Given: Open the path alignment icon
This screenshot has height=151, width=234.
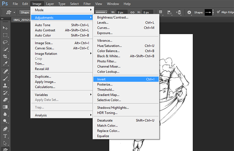Looking at the screenshot, I should [x=170, y=12].
